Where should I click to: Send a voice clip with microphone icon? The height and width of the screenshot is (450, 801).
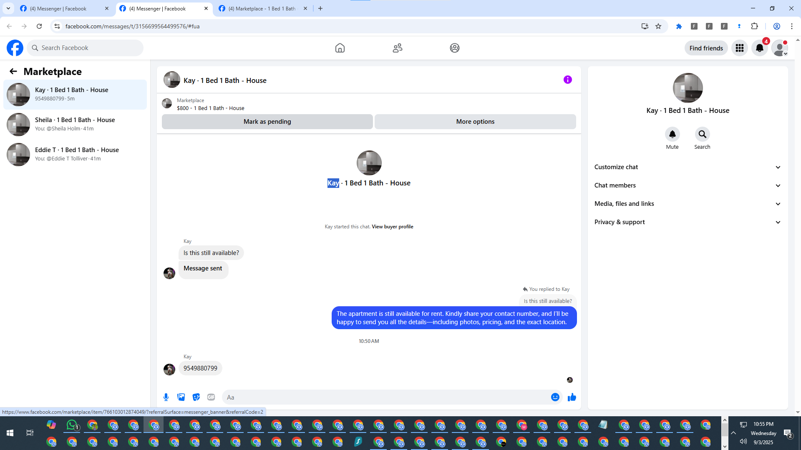[166, 397]
